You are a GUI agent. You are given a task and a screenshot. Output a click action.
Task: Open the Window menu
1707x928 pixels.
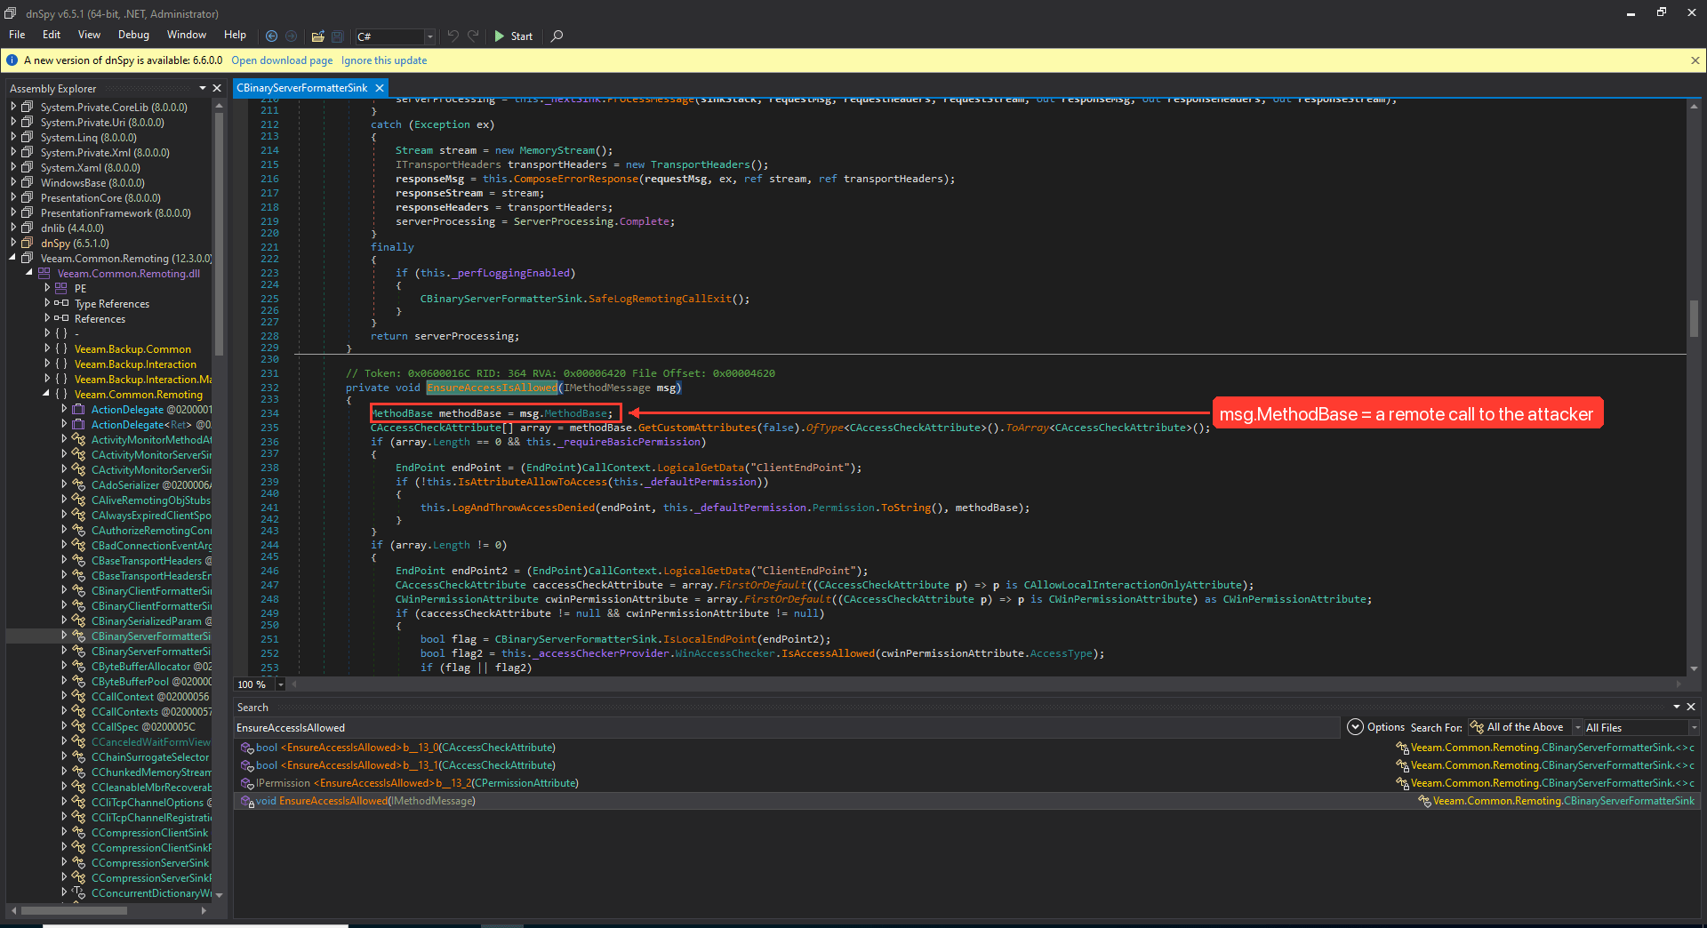pyautogui.click(x=187, y=35)
